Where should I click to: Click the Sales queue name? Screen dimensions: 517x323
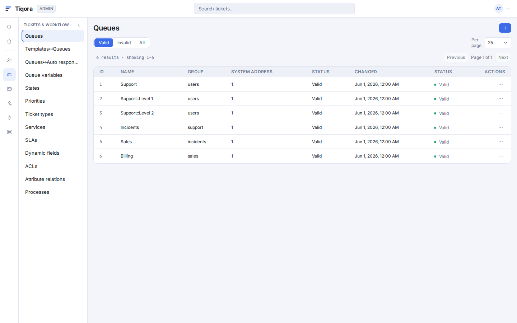pos(126,142)
